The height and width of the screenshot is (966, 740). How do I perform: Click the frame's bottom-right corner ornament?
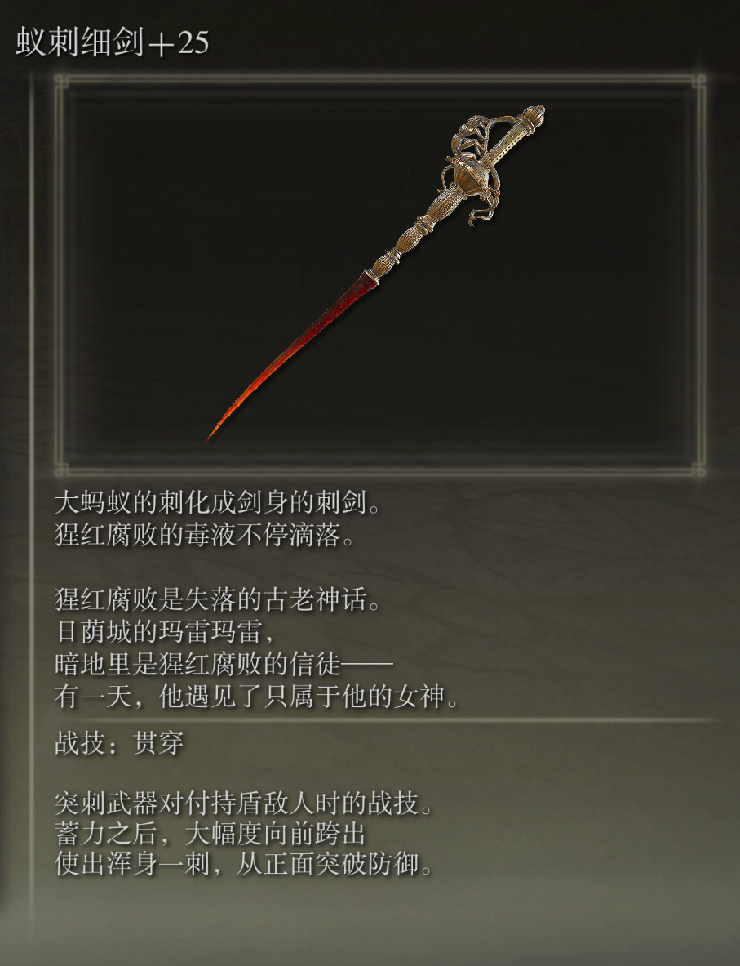[698, 470]
